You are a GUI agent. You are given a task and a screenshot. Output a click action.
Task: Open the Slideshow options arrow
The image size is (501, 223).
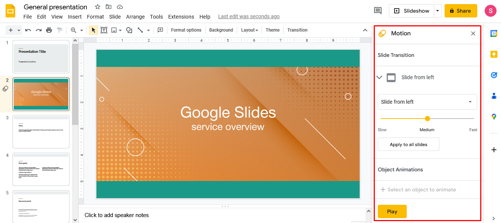click(x=438, y=11)
